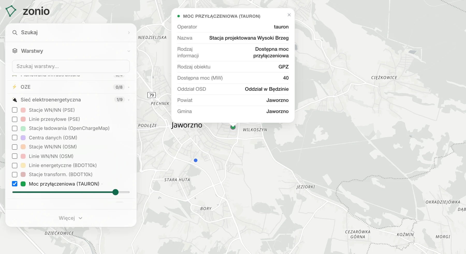The width and height of the screenshot is (466, 254).
Task: Check Stacje ładowania (OpenChargeMap) layer
Action: (x=15, y=128)
